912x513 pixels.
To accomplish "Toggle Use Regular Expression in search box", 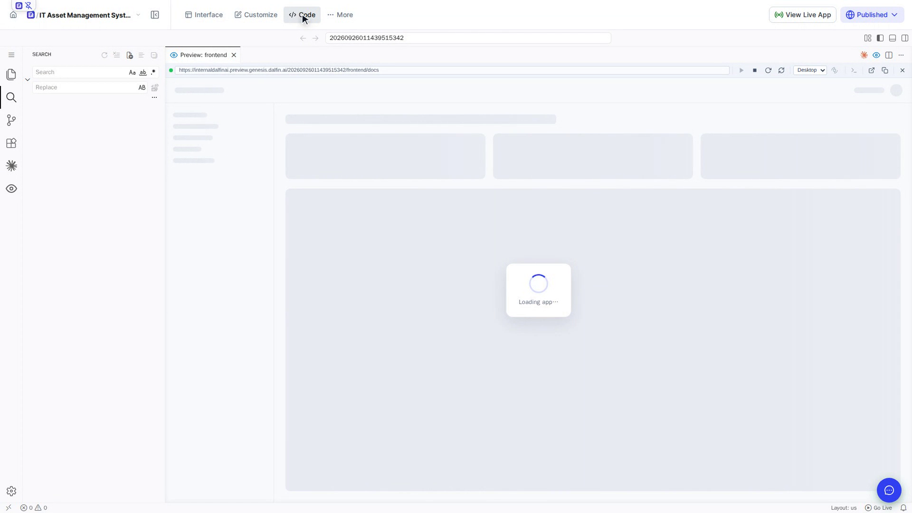I will (x=153, y=72).
